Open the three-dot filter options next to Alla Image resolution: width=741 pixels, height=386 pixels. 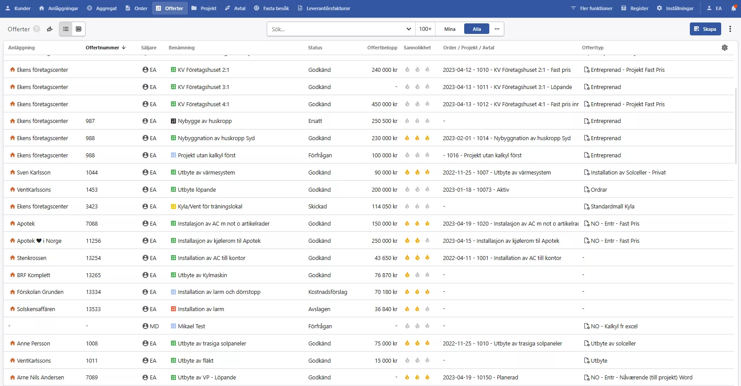497,29
